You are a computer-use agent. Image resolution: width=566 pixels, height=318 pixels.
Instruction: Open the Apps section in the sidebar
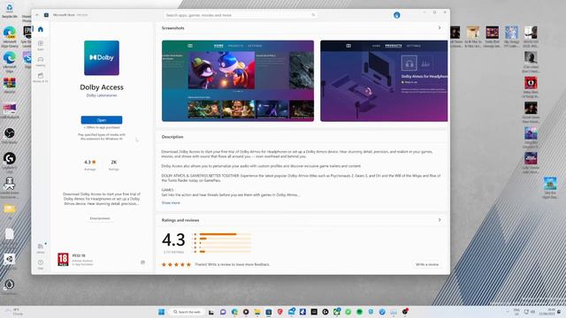[x=41, y=45]
